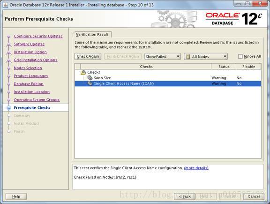Viewport: 270px width, 204px height.
Task: Click the installer title bar Java icon
Action: click(5, 5)
